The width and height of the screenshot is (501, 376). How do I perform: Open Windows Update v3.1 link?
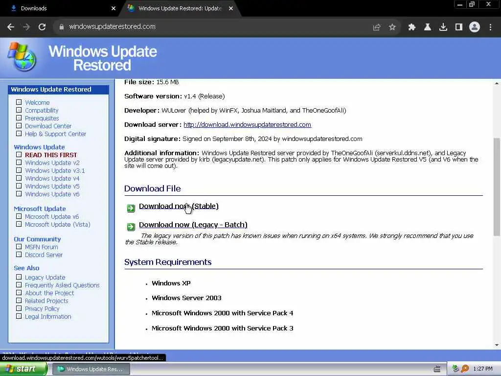point(55,171)
